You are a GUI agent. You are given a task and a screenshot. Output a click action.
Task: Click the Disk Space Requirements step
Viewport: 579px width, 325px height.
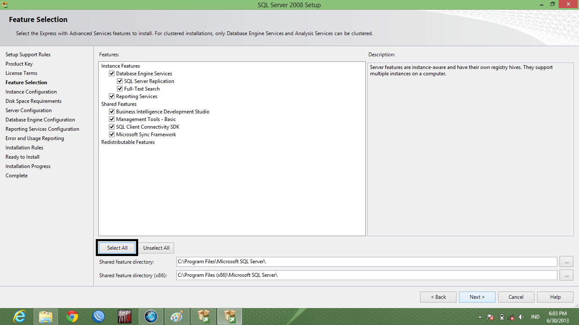(33, 101)
